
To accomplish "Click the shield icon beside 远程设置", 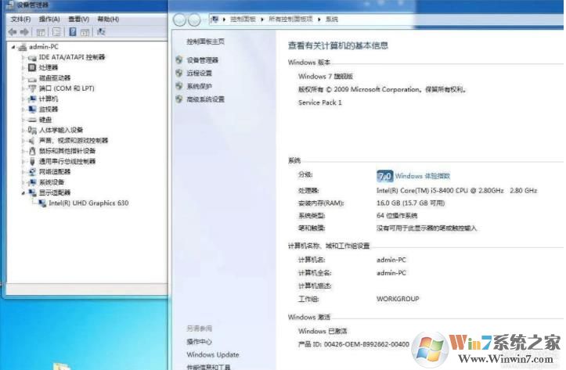I will 179,73.
